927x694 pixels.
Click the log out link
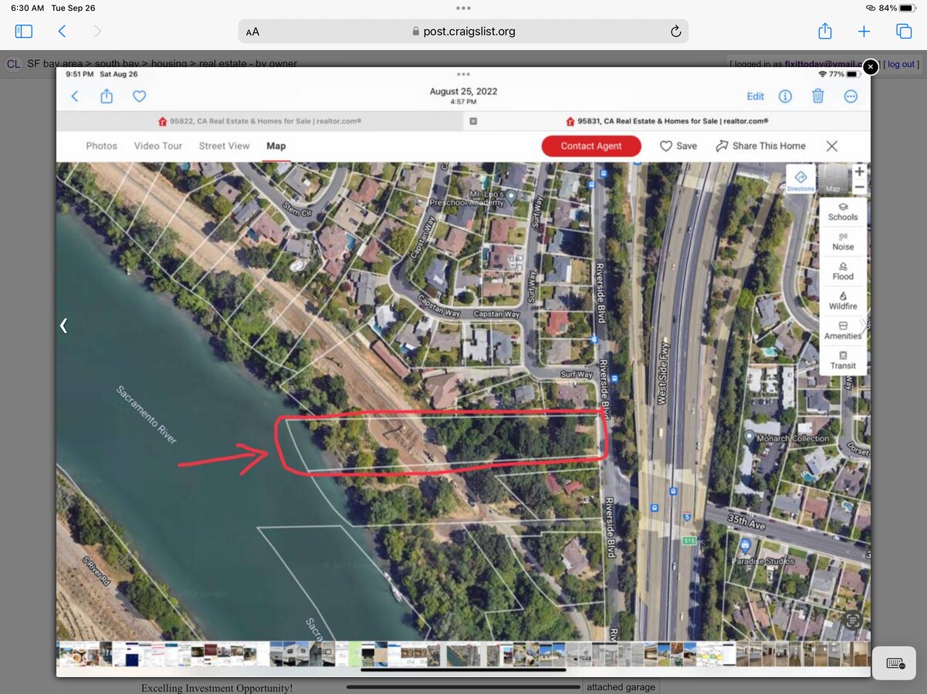point(901,63)
